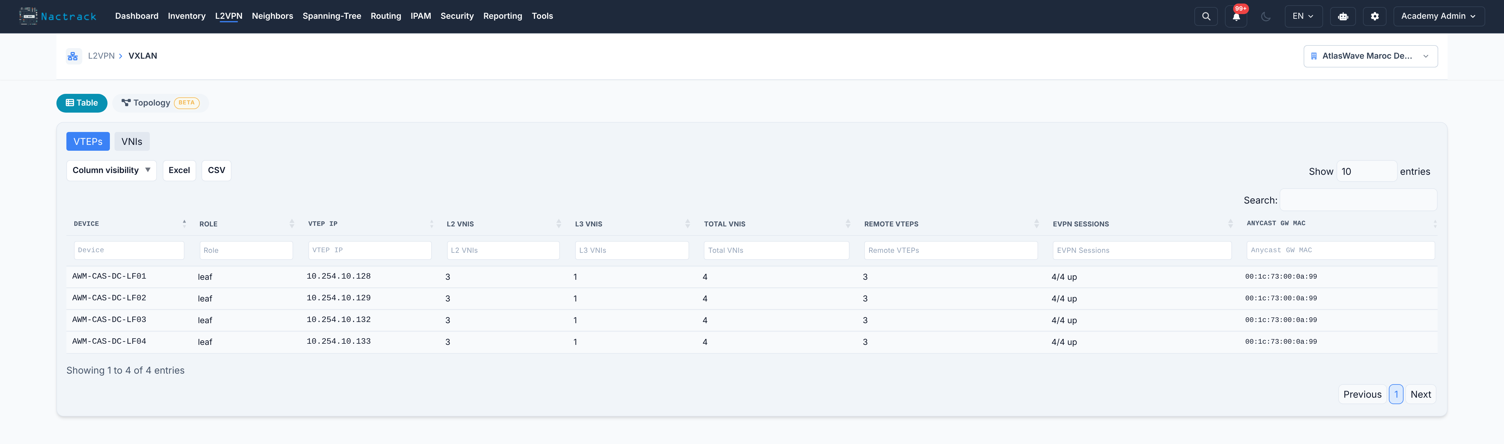
Task: Click the EVPN Sessions filter field
Action: pyautogui.click(x=1142, y=250)
